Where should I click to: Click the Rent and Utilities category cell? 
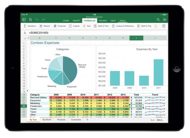click(x=39, y=97)
